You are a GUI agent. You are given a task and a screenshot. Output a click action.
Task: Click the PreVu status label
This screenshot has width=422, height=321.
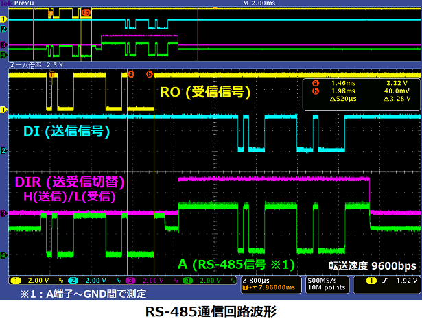point(24,3)
